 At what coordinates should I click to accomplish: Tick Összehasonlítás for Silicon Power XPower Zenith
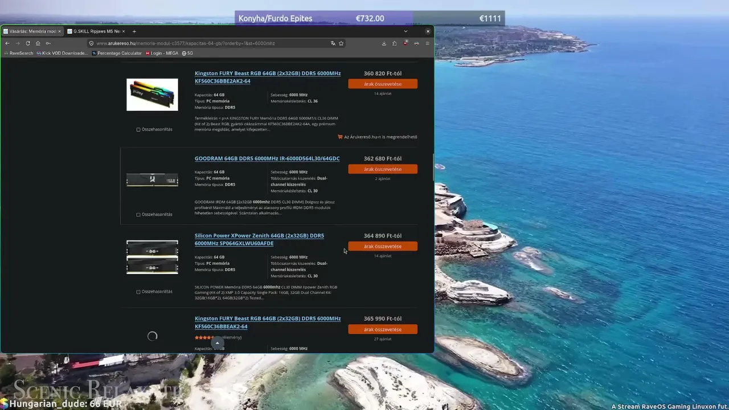(x=138, y=292)
